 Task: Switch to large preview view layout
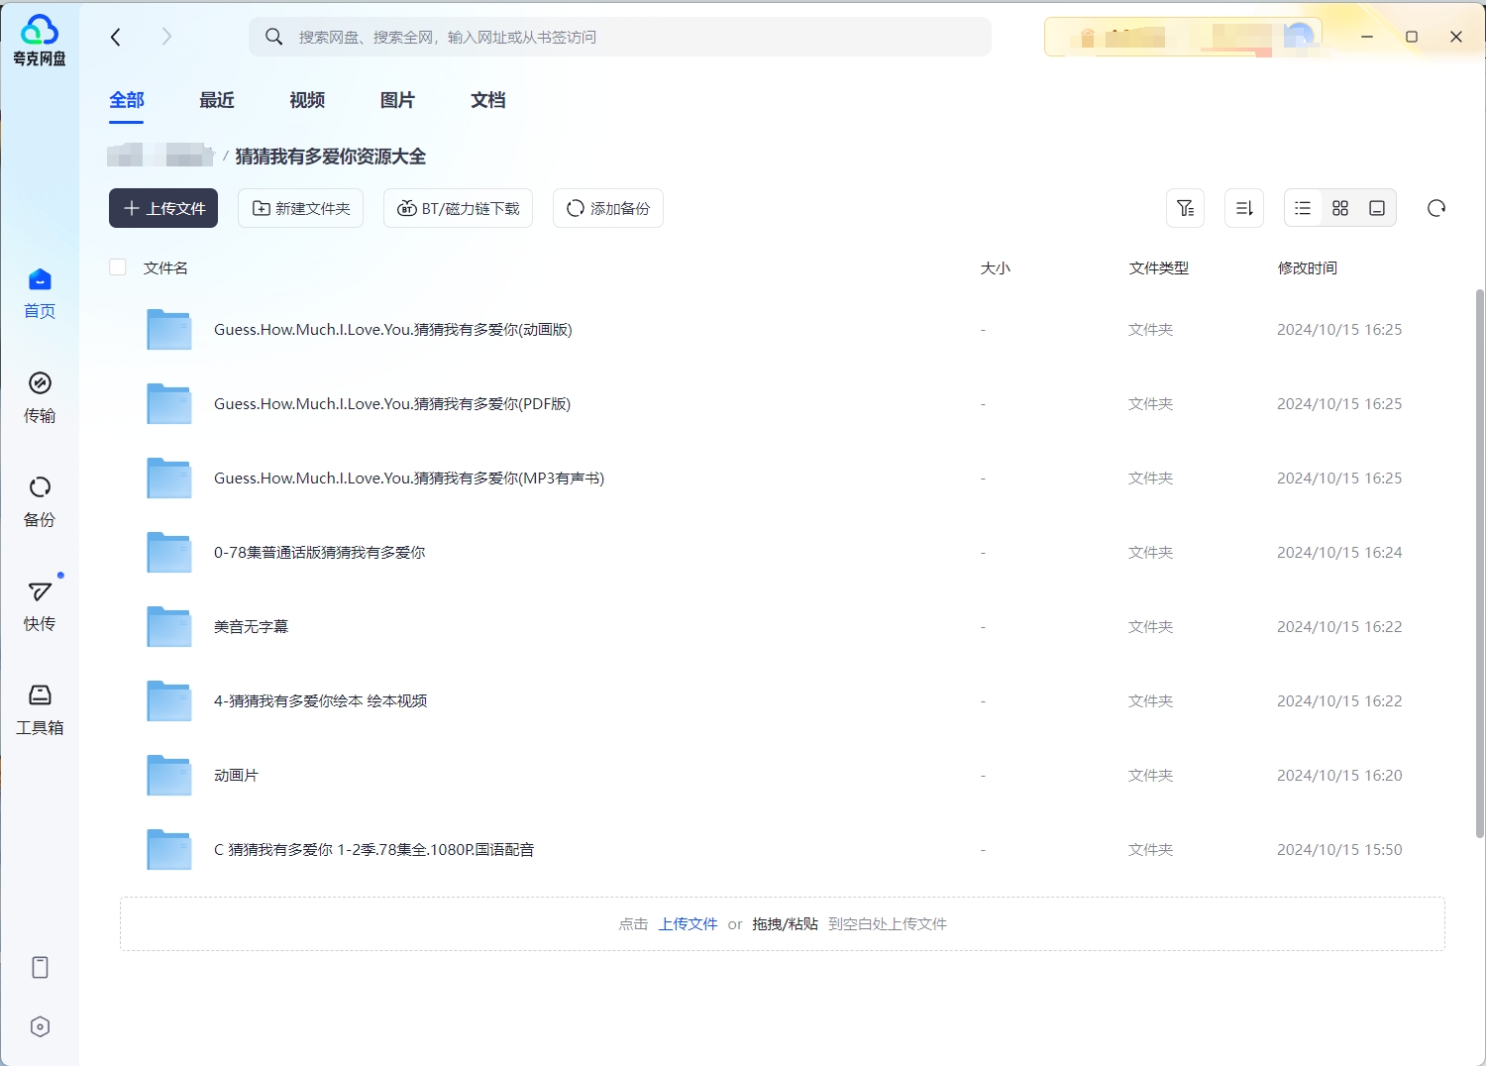[1377, 208]
